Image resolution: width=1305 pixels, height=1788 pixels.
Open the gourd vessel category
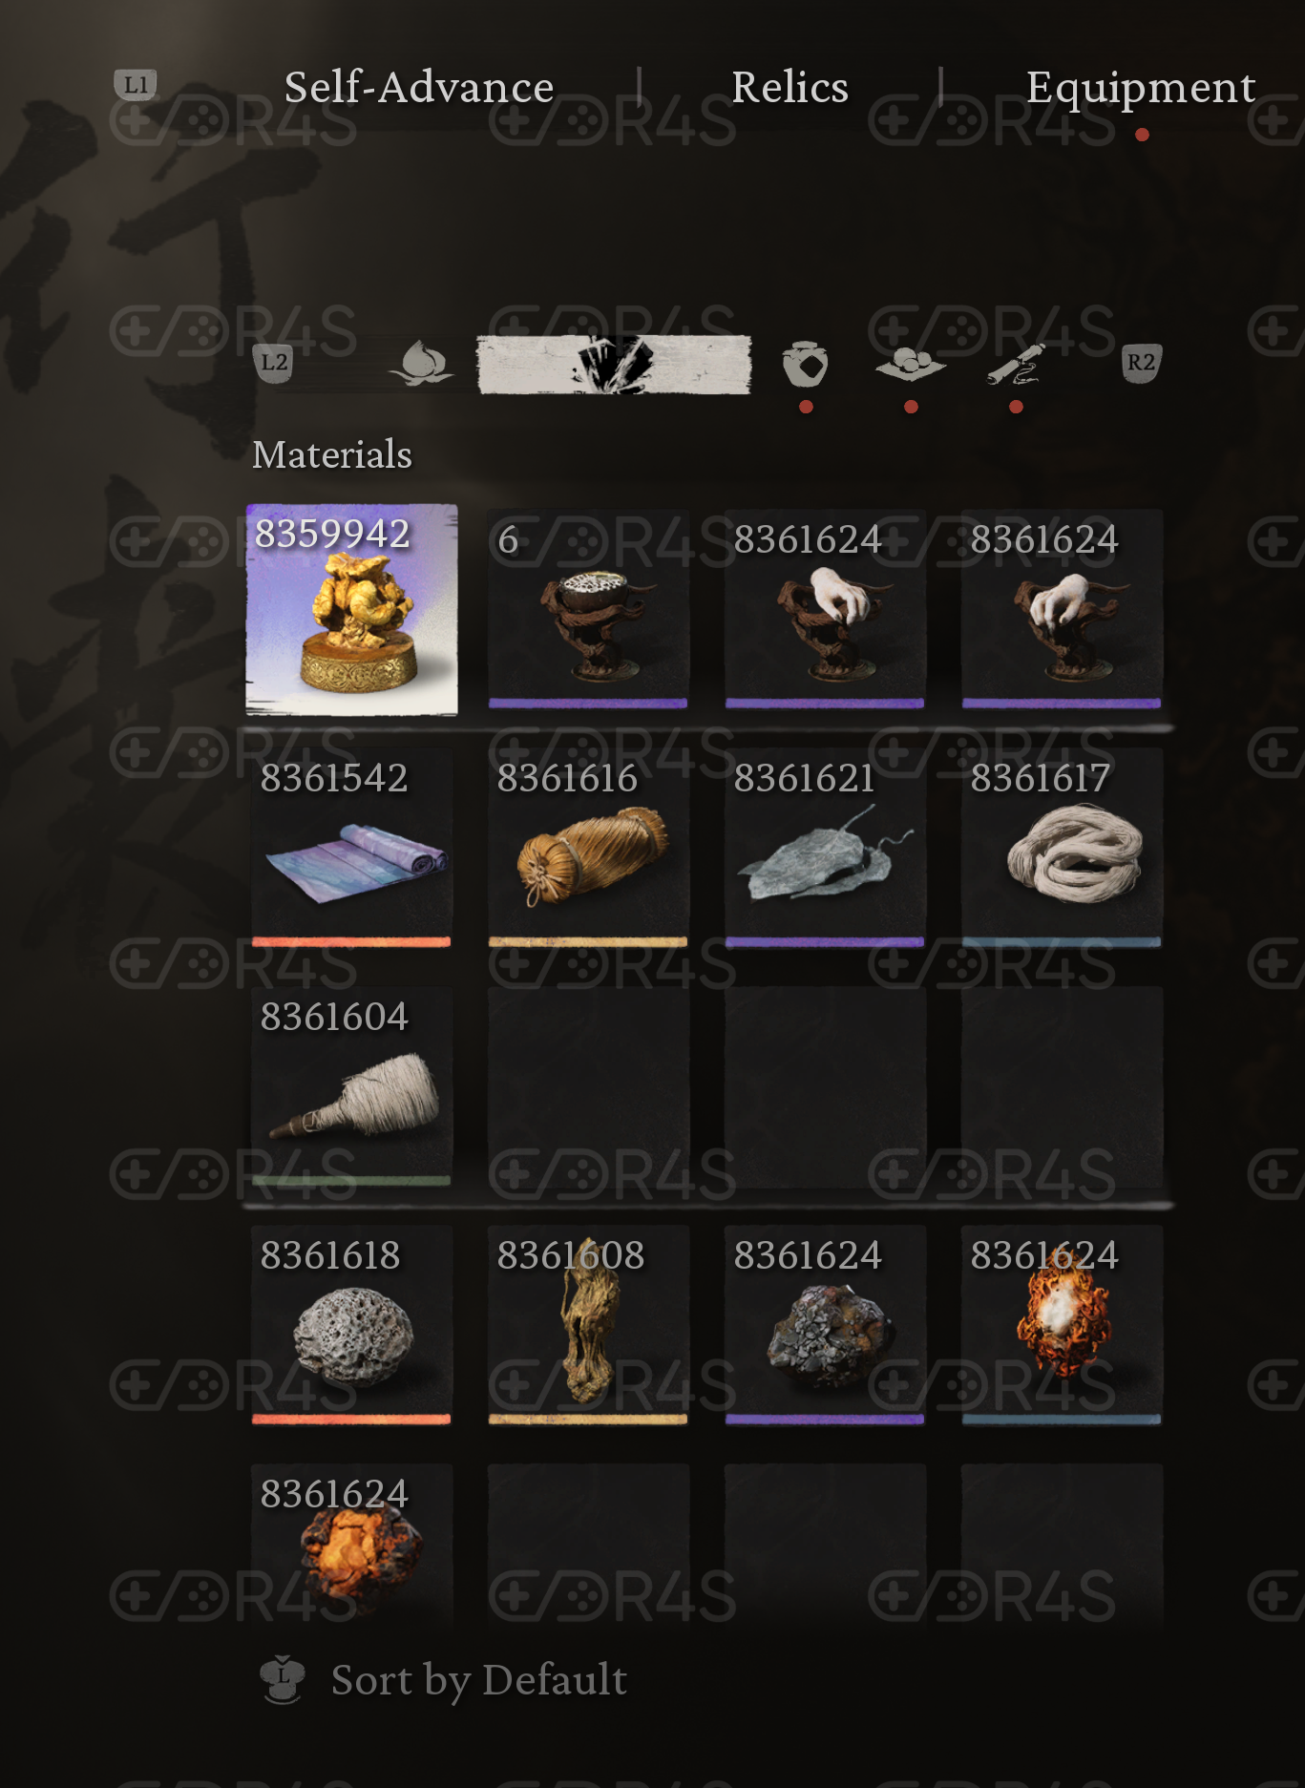click(805, 364)
